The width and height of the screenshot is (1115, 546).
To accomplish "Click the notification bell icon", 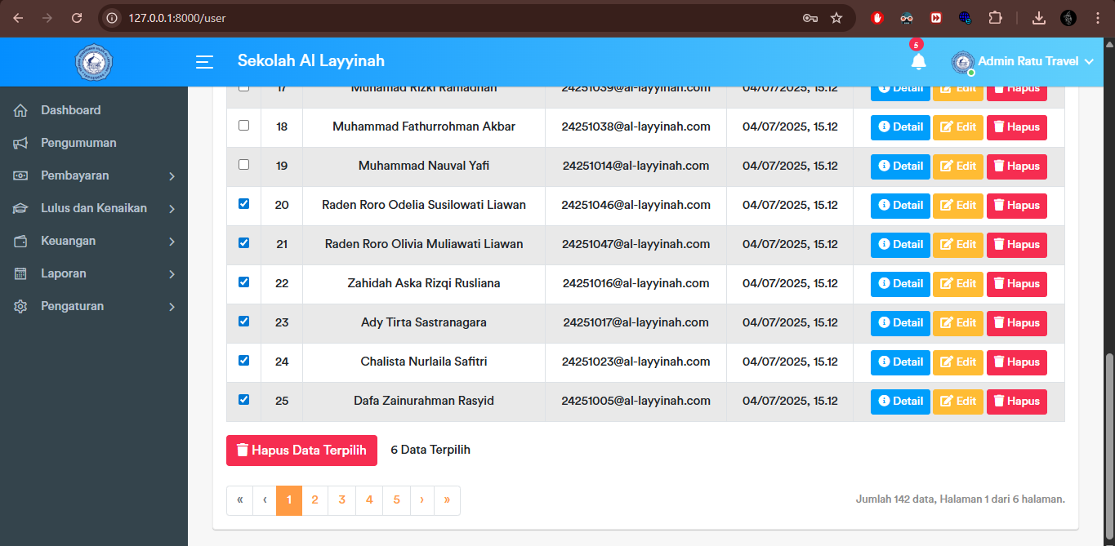I will coord(918,62).
